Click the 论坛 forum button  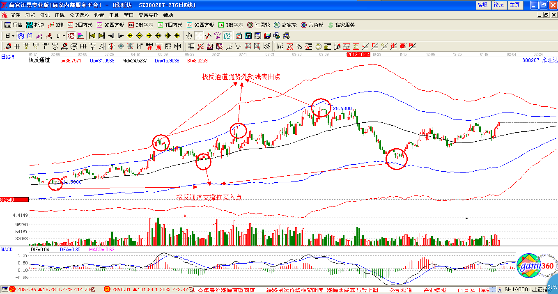tap(498, 5)
